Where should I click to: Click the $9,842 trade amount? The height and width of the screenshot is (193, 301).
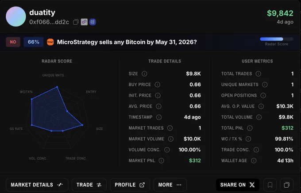coord(280,13)
